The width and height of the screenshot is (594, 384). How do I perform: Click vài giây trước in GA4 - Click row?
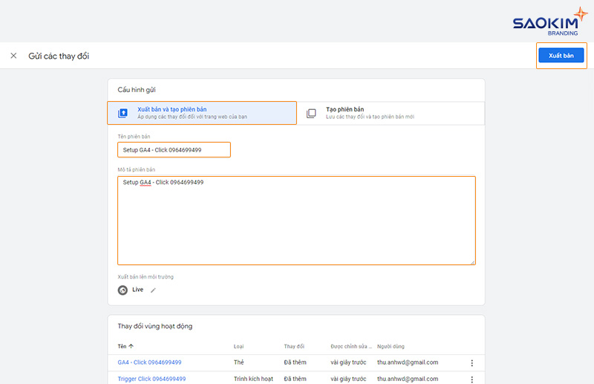(x=348, y=362)
